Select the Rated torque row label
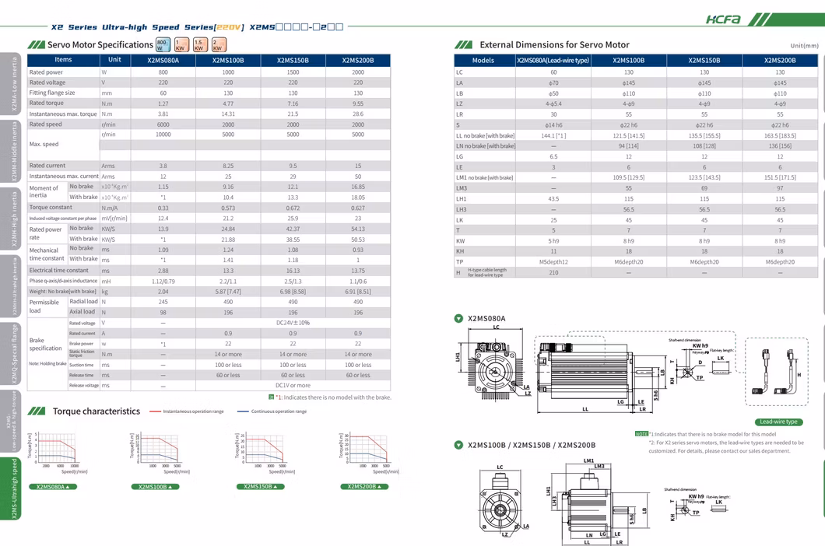The image size is (825, 546). [46, 103]
